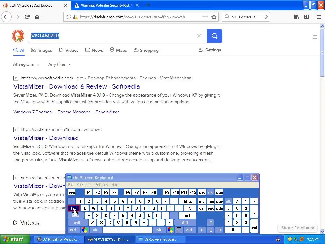
Task: Open the Windows start menu
Action: pyautogui.click(x=15, y=239)
